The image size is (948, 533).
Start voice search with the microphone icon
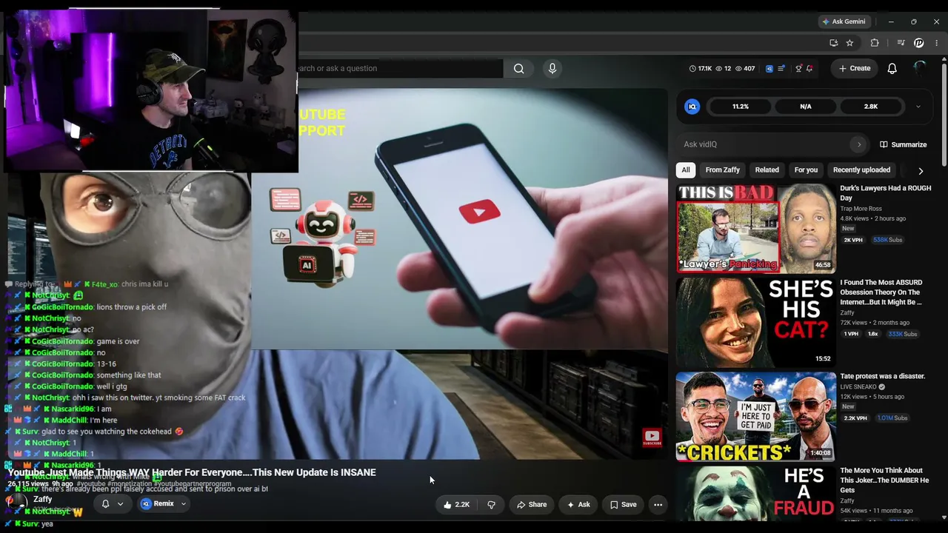552,68
